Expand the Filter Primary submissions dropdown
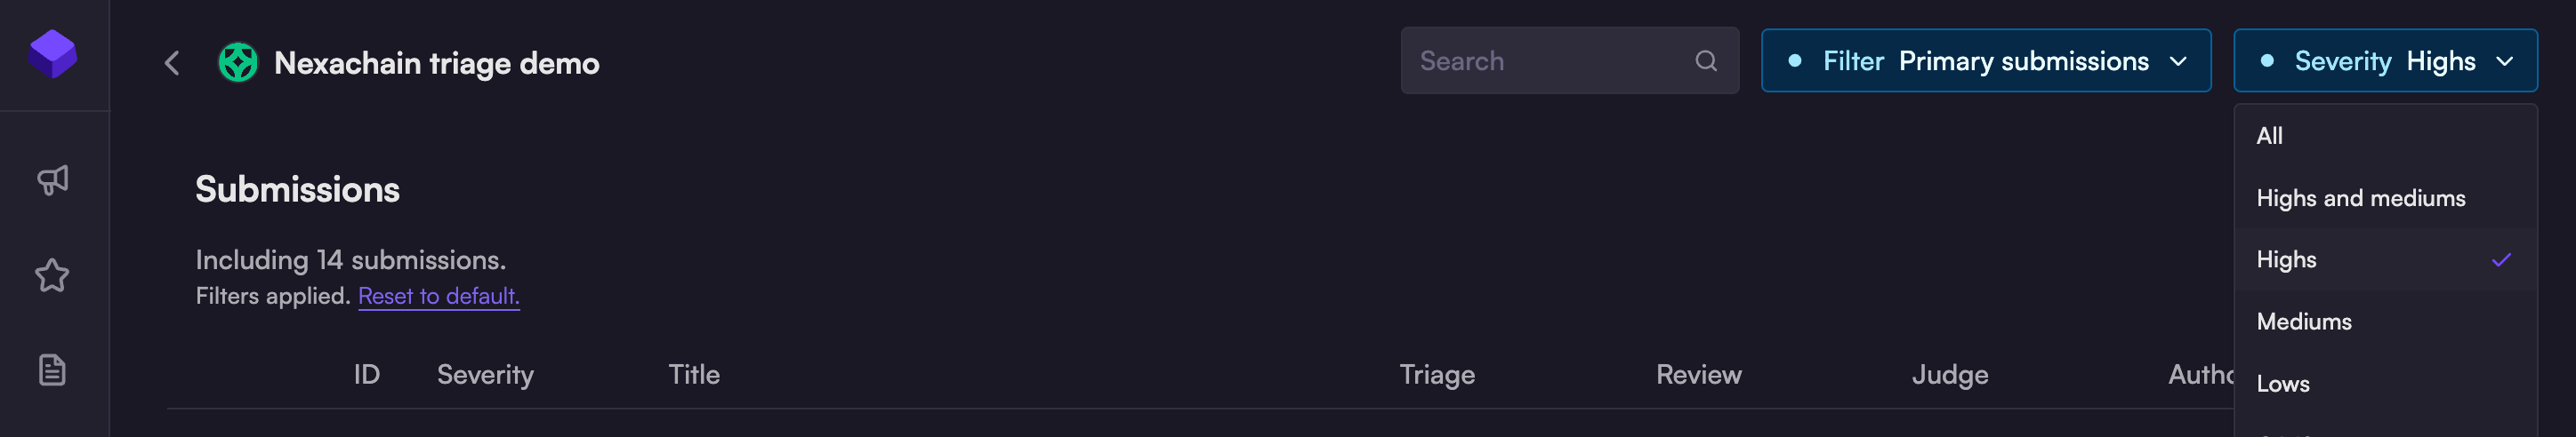This screenshot has height=437, width=2576. pos(1985,61)
